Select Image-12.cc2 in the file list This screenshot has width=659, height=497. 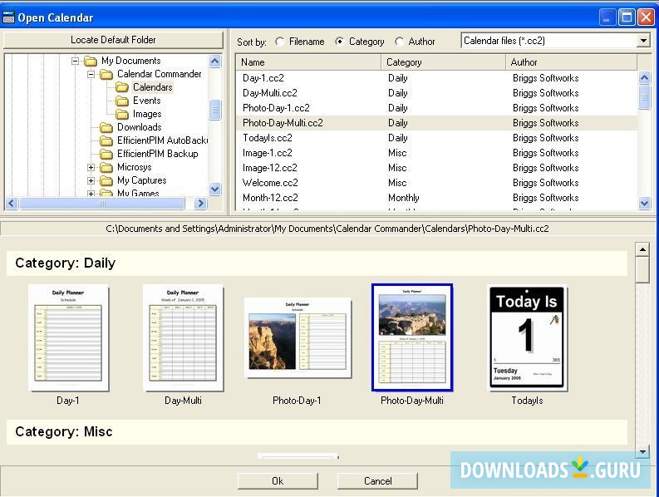(436, 168)
